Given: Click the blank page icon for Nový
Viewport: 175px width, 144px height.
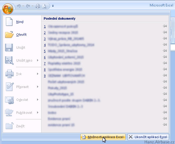Looking at the screenshot, I should (9, 22).
